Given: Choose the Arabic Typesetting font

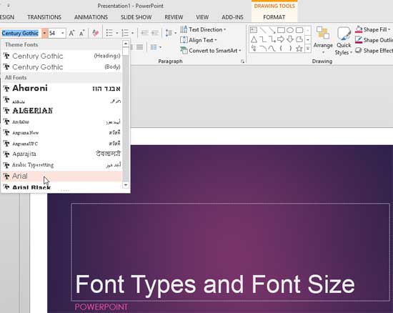Looking at the screenshot, I should 61,165.
